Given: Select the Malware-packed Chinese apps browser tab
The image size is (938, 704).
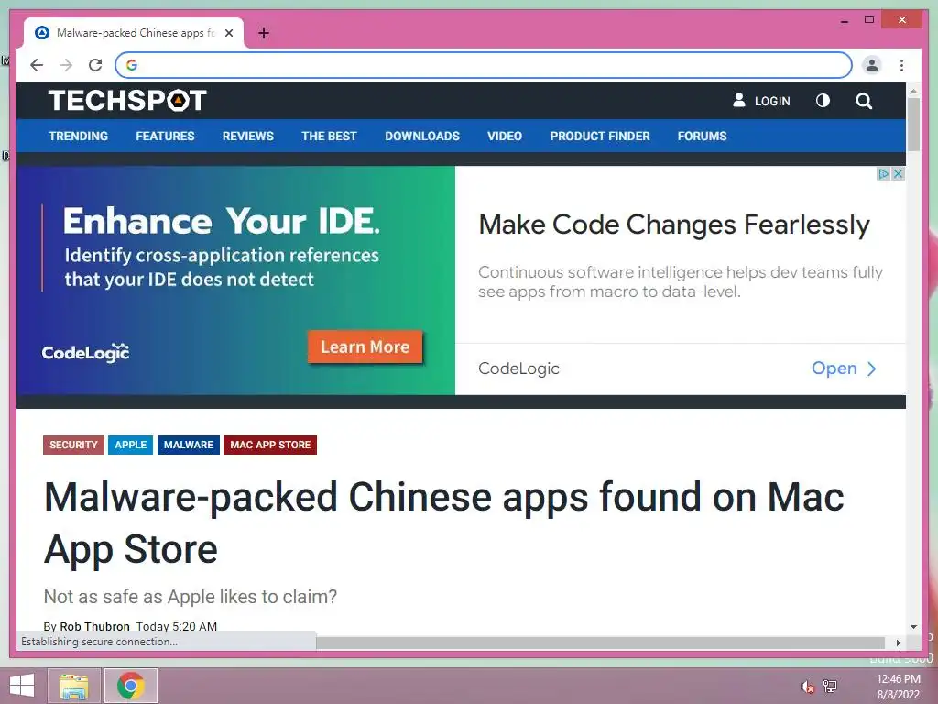Looking at the screenshot, I should coord(134,33).
